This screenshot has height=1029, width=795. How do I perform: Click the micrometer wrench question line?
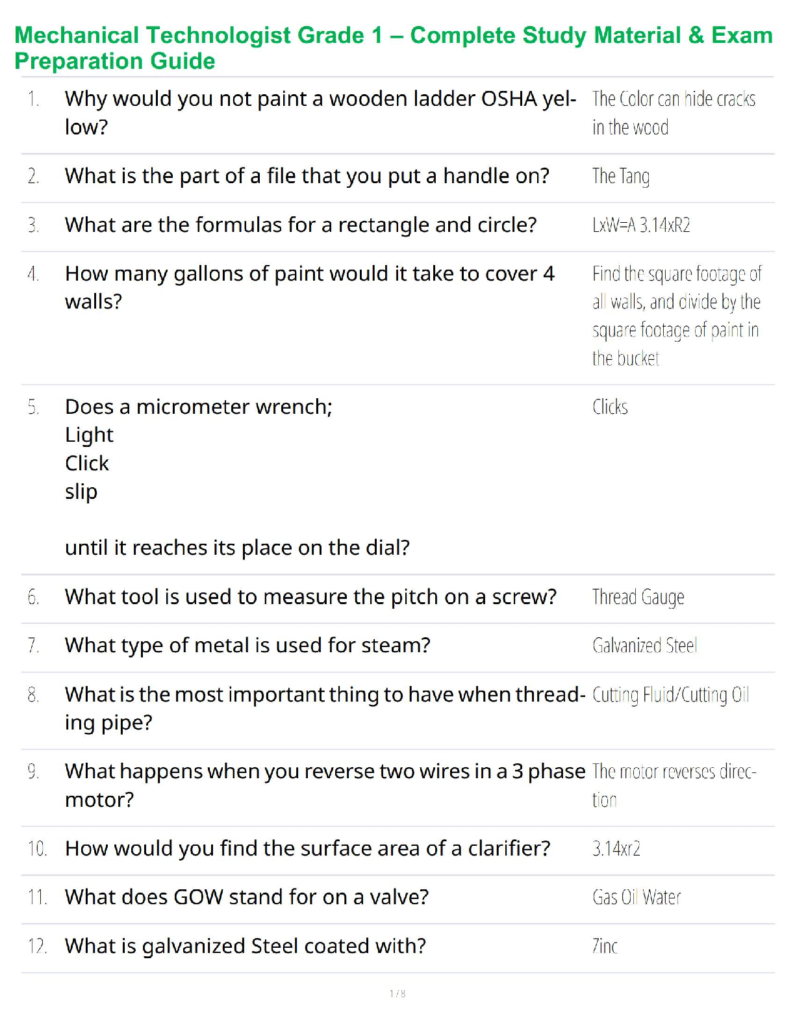198,407
